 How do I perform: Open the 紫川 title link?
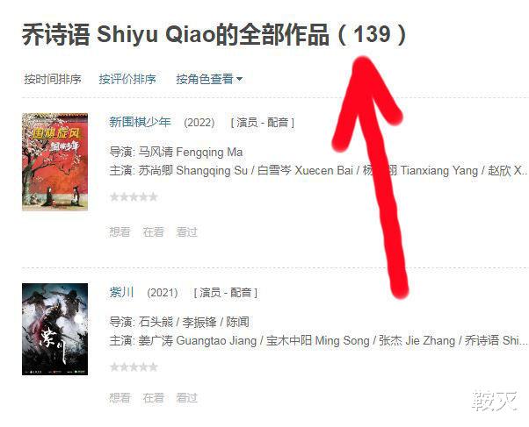click(x=121, y=292)
